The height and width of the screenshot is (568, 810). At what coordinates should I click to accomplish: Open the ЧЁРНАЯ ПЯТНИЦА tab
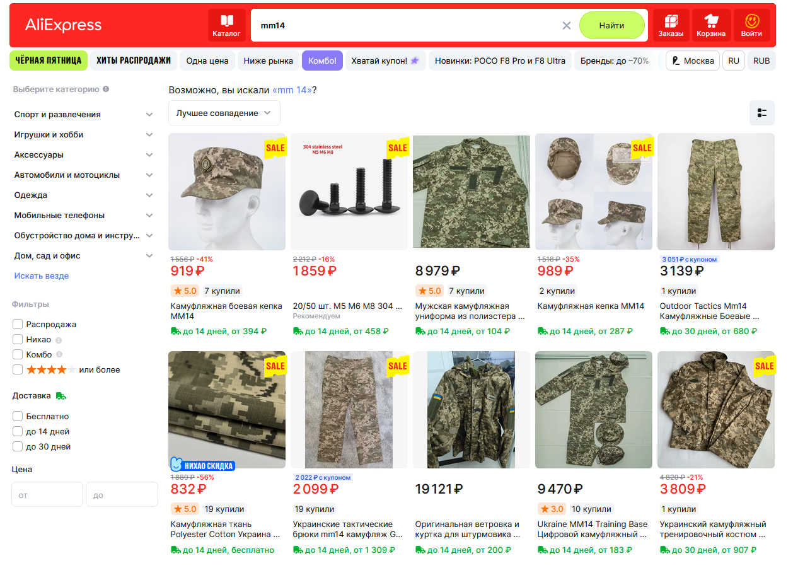pyautogui.click(x=49, y=61)
